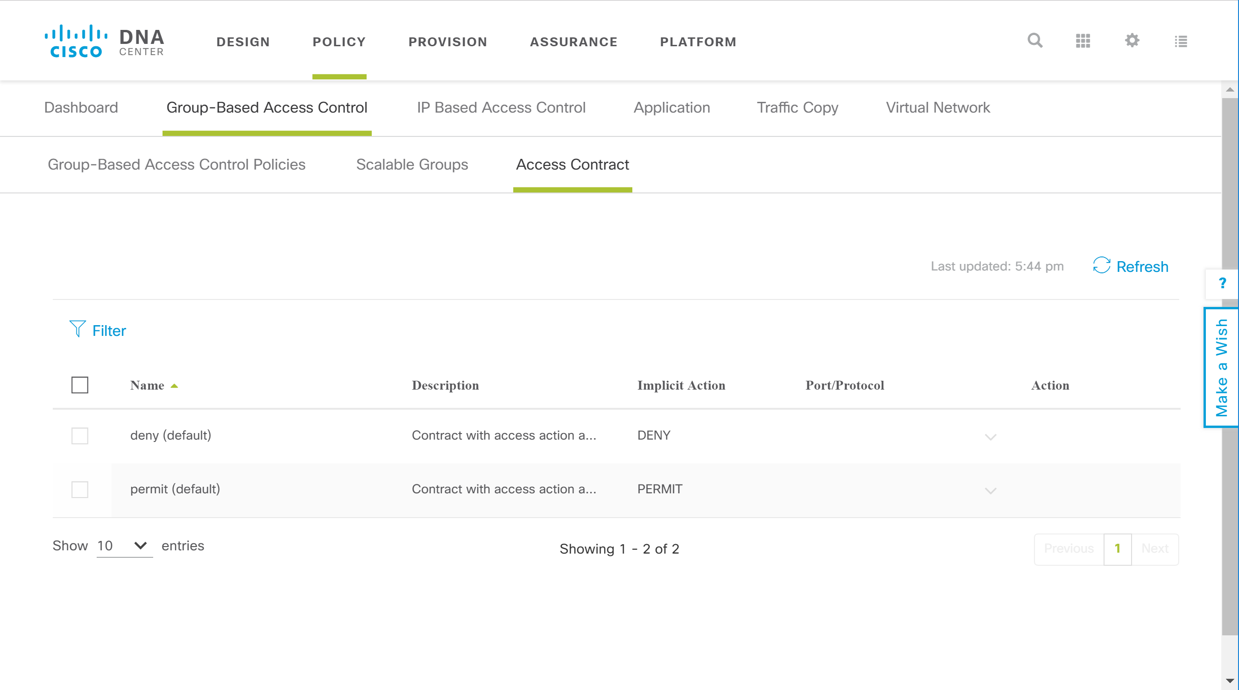Enable the select all header checkbox
The width and height of the screenshot is (1239, 690).
tap(79, 385)
